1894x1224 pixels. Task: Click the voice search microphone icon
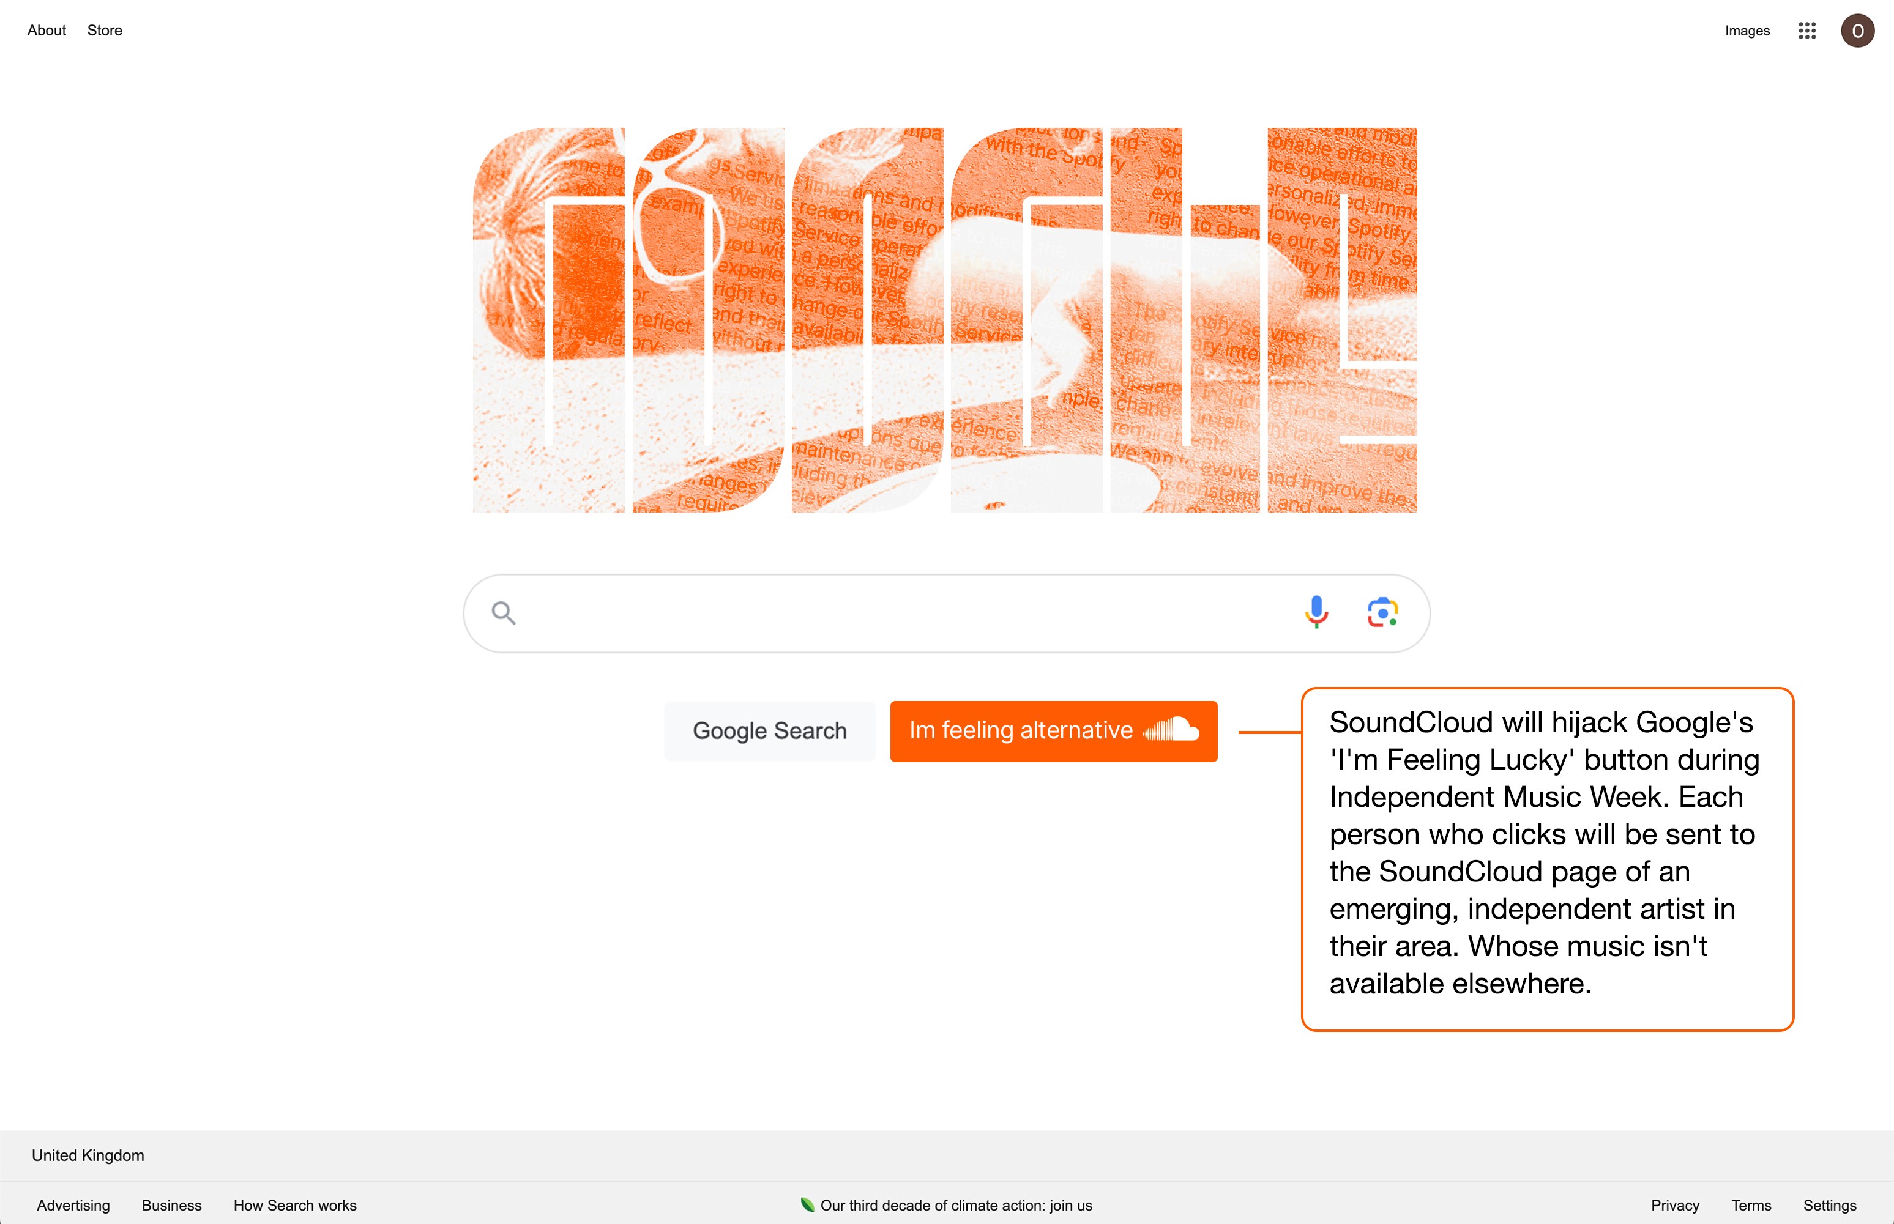1316,612
